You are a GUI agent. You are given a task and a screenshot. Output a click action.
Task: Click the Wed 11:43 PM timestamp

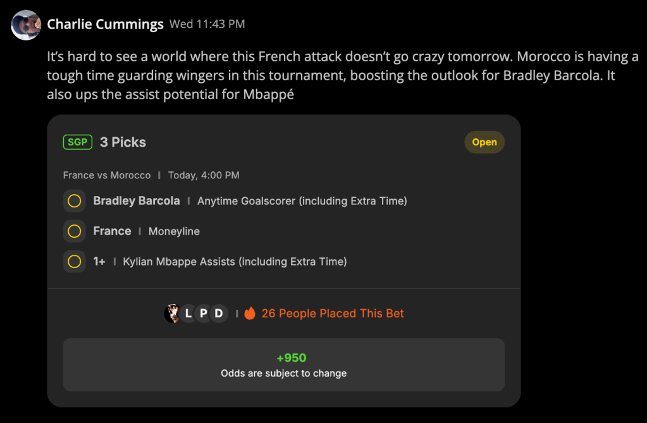207,24
